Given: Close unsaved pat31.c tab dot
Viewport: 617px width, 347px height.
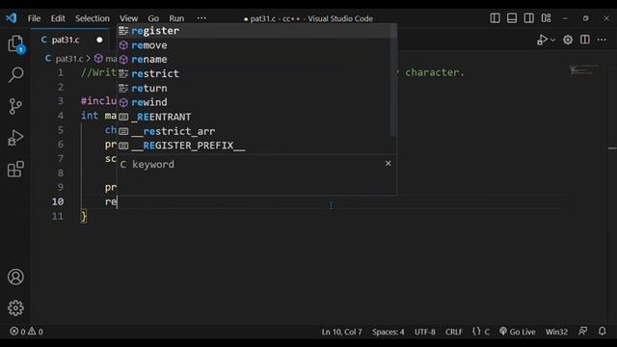Looking at the screenshot, I should click(x=99, y=40).
